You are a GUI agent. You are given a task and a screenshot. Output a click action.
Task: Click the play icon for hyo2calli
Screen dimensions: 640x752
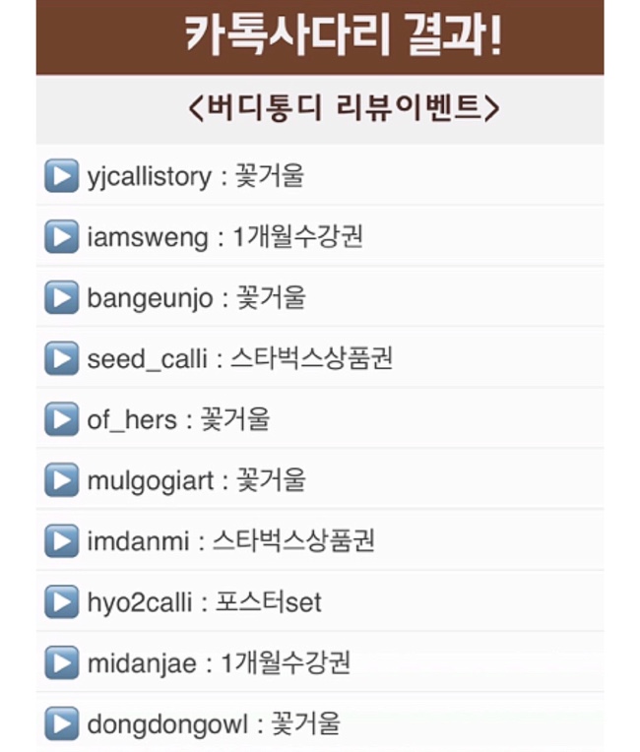click(61, 601)
